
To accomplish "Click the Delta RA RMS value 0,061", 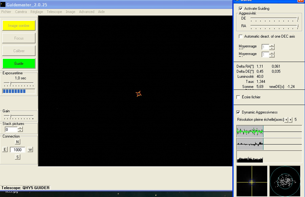I will tap(276, 66).
